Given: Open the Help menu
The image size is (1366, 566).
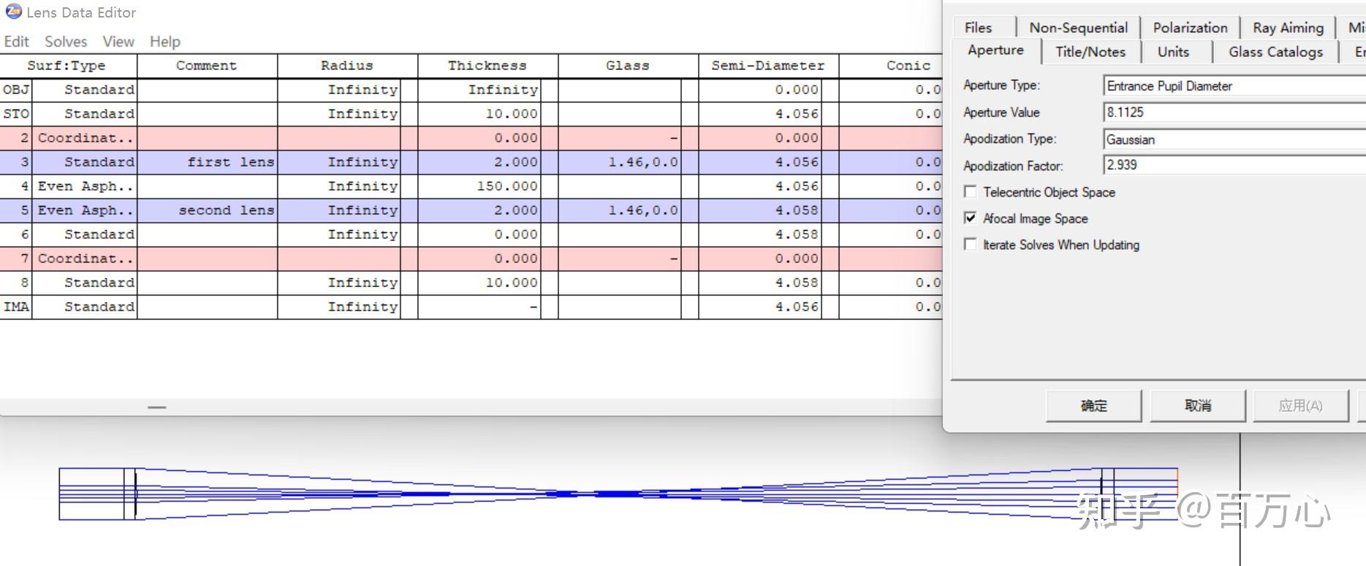Looking at the screenshot, I should 165,42.
